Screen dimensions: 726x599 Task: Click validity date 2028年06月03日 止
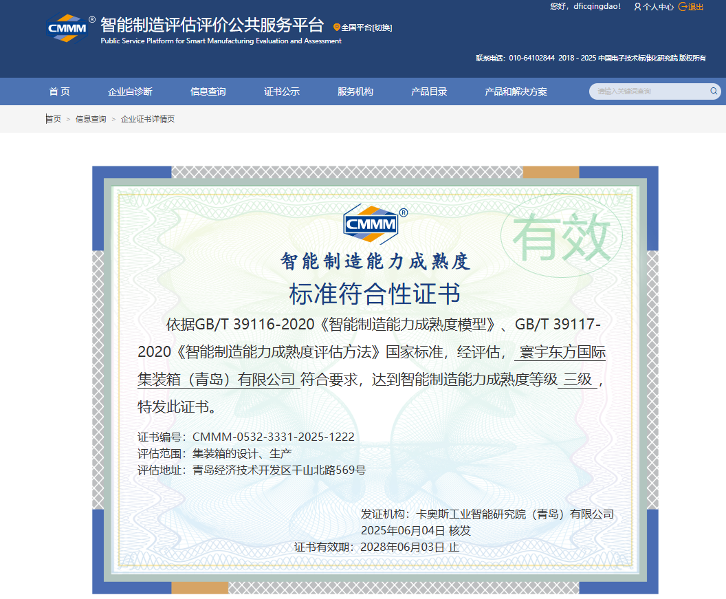coord(410,547)
